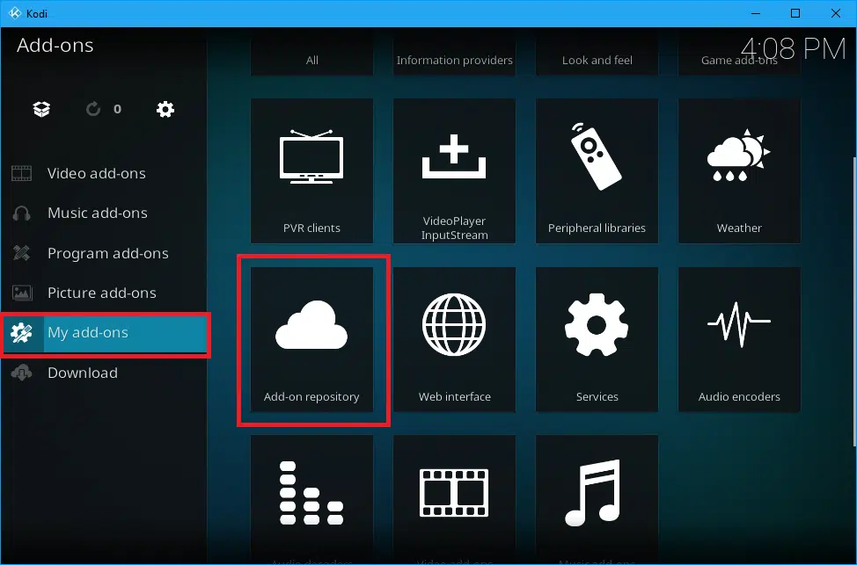Open the PVR clients category
The height and width of the screenshot is (565, 857).
tap(311, 170)
